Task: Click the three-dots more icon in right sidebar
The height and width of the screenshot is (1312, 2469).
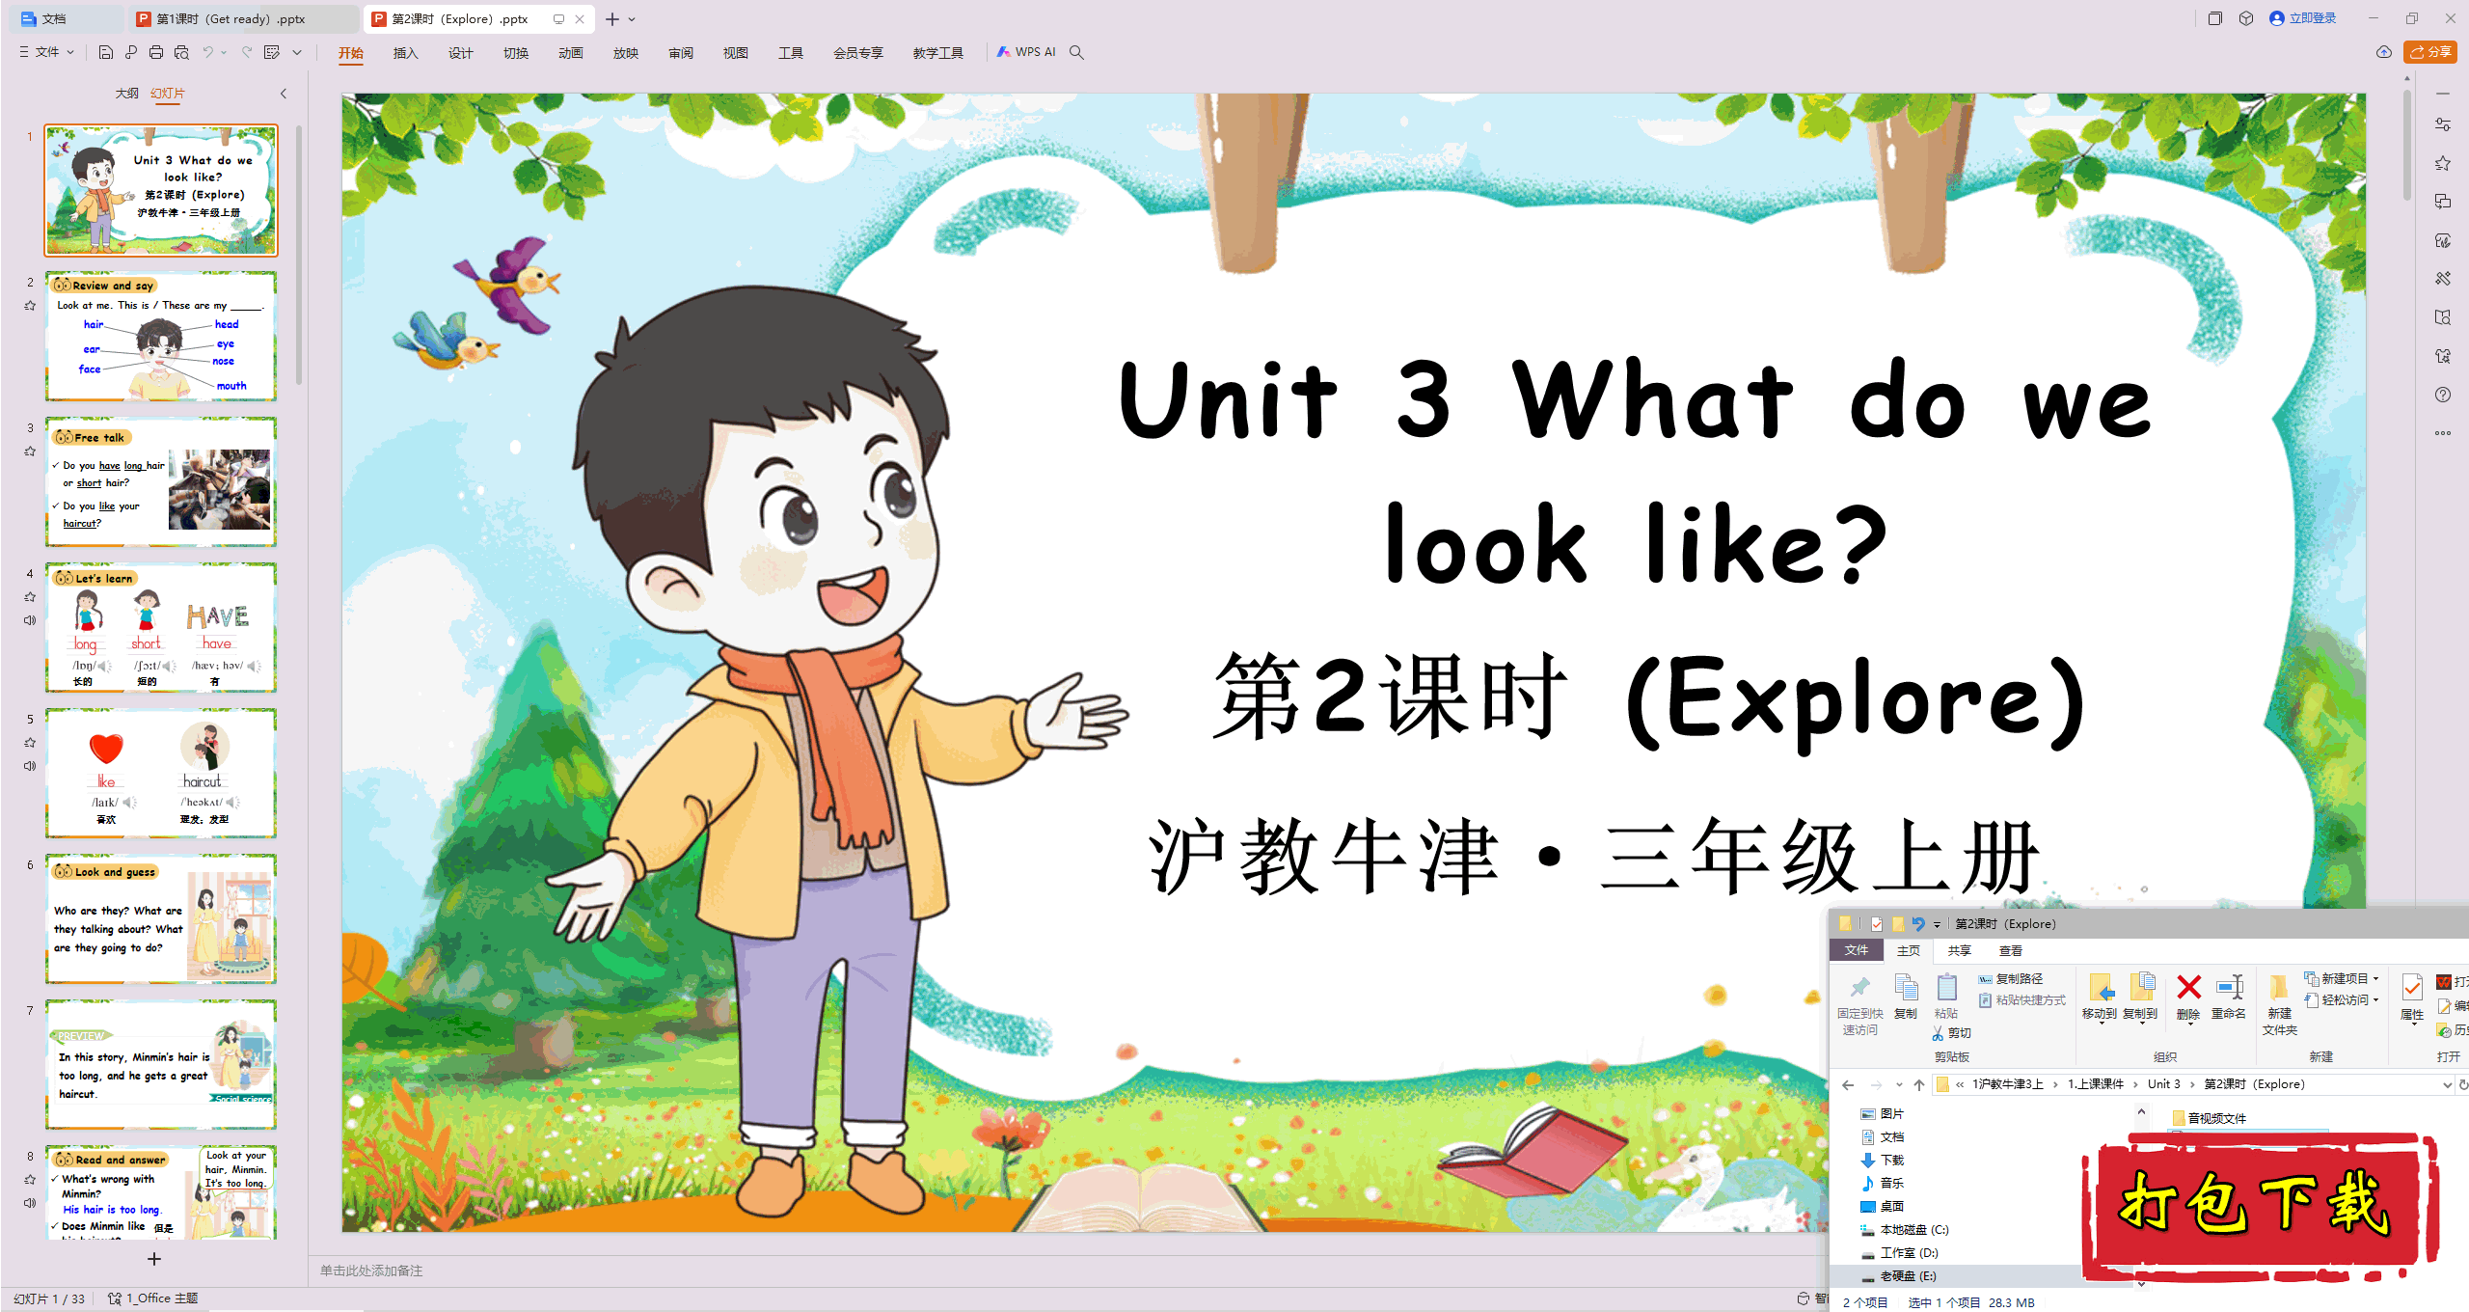Action: [x=2443, y=433]
